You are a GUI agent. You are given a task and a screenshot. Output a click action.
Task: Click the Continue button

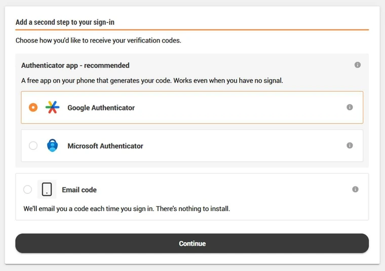coord(192,243)
